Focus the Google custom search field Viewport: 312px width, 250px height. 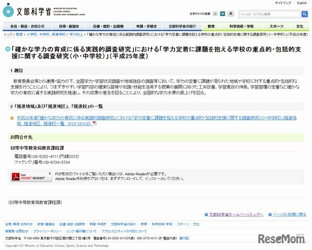coord(270,14)
